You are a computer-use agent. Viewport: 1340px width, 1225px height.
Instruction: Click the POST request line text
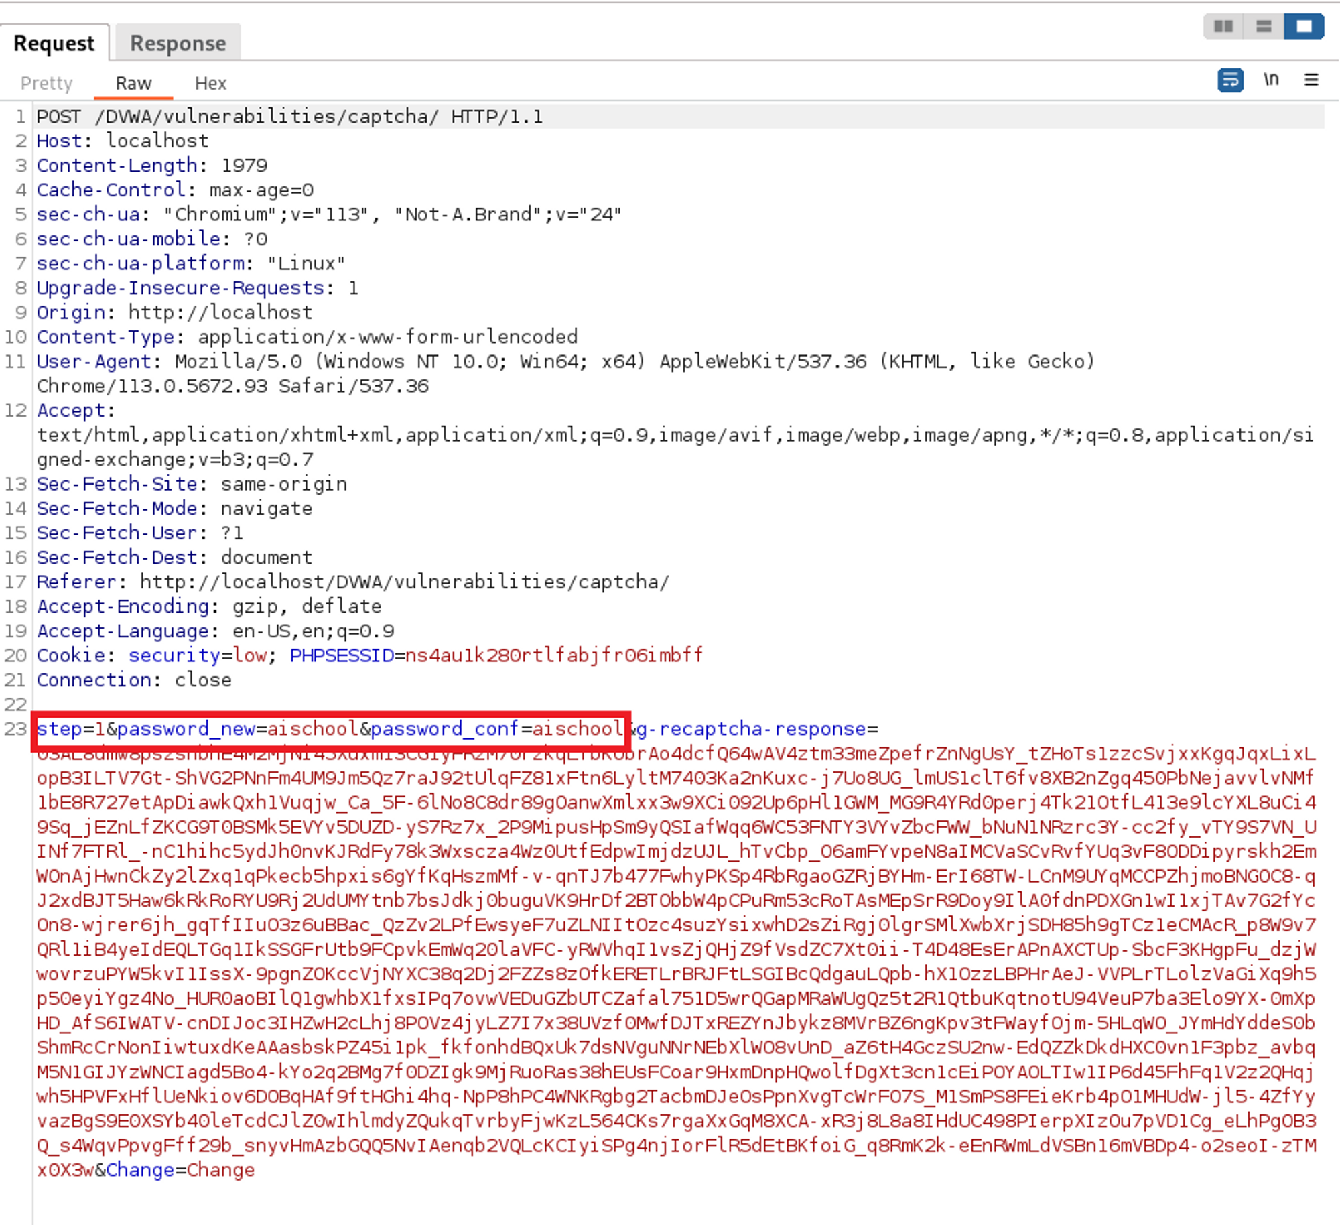(289, 117)
